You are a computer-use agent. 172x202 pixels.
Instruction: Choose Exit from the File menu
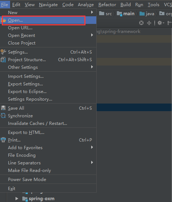pos(48,189)
